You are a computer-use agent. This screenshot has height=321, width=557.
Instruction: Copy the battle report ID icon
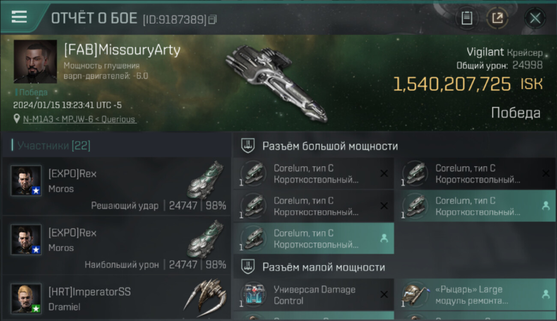pyautogui.click(x=213, y=19)
